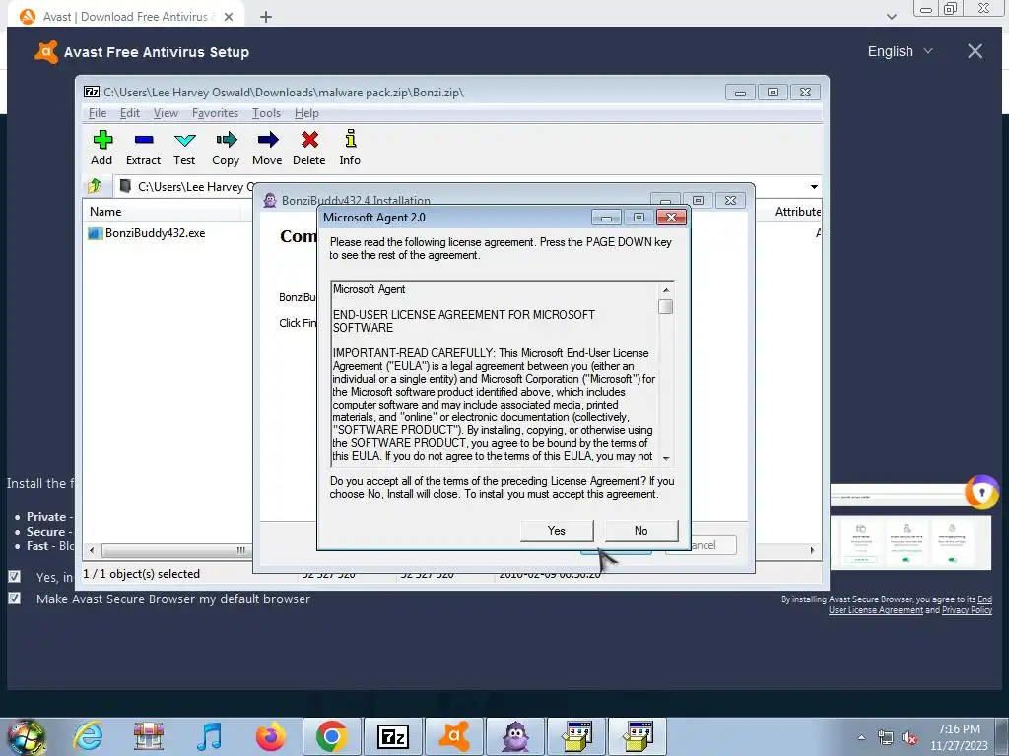Switch to the first installer taskbar button

coord(575,736)
